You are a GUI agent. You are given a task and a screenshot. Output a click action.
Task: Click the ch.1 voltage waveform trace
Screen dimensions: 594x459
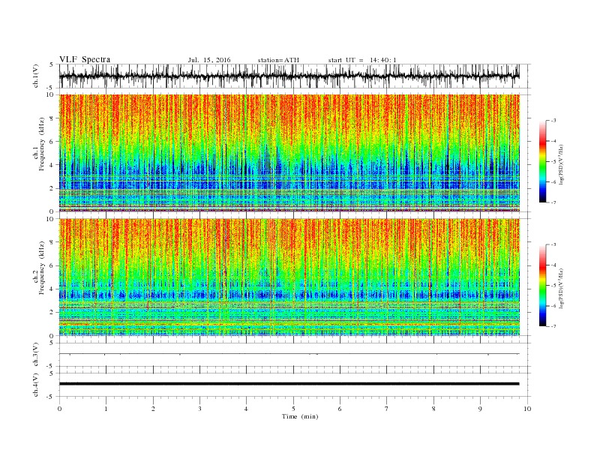[289, 76]
